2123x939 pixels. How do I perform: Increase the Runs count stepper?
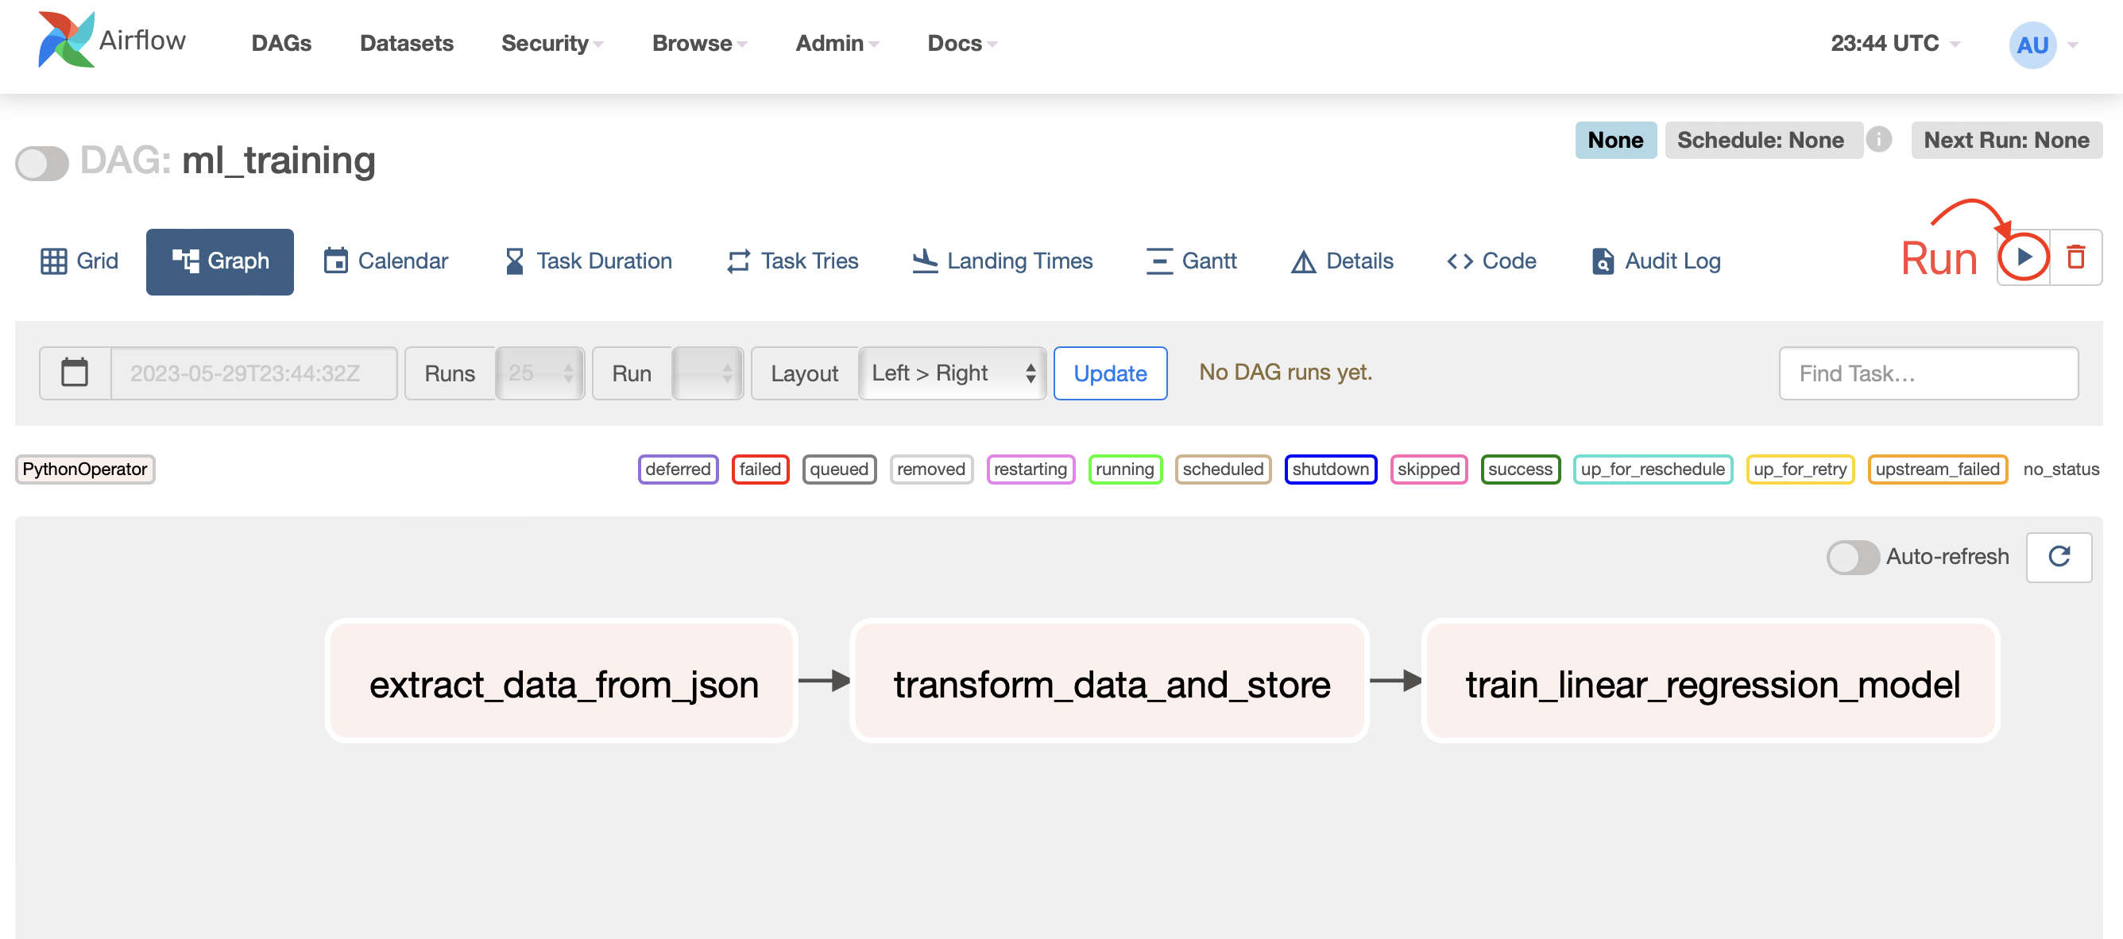coord(568,366)
